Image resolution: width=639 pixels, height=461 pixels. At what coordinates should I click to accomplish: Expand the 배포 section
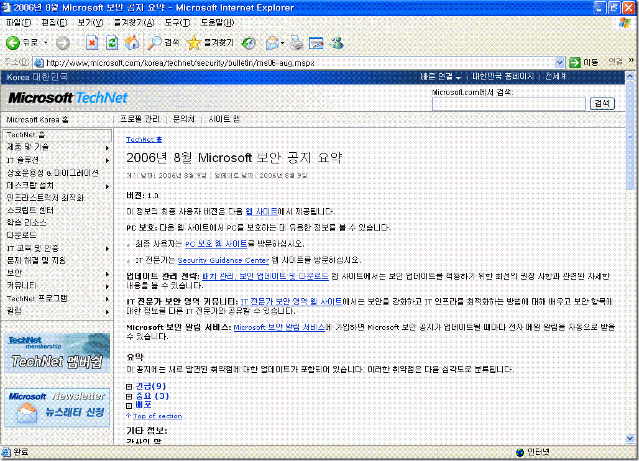click(129, 406)
